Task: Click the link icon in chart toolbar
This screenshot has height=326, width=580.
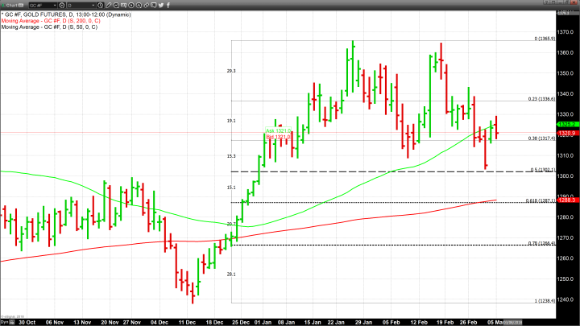Action: (x=147, y=5)
